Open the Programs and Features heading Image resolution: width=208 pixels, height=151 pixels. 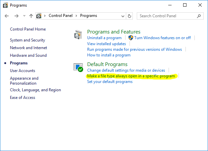(x=114, y=32)
